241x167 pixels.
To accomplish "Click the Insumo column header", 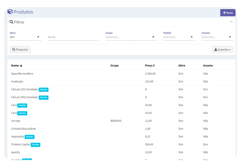I will tap(208, 66).
